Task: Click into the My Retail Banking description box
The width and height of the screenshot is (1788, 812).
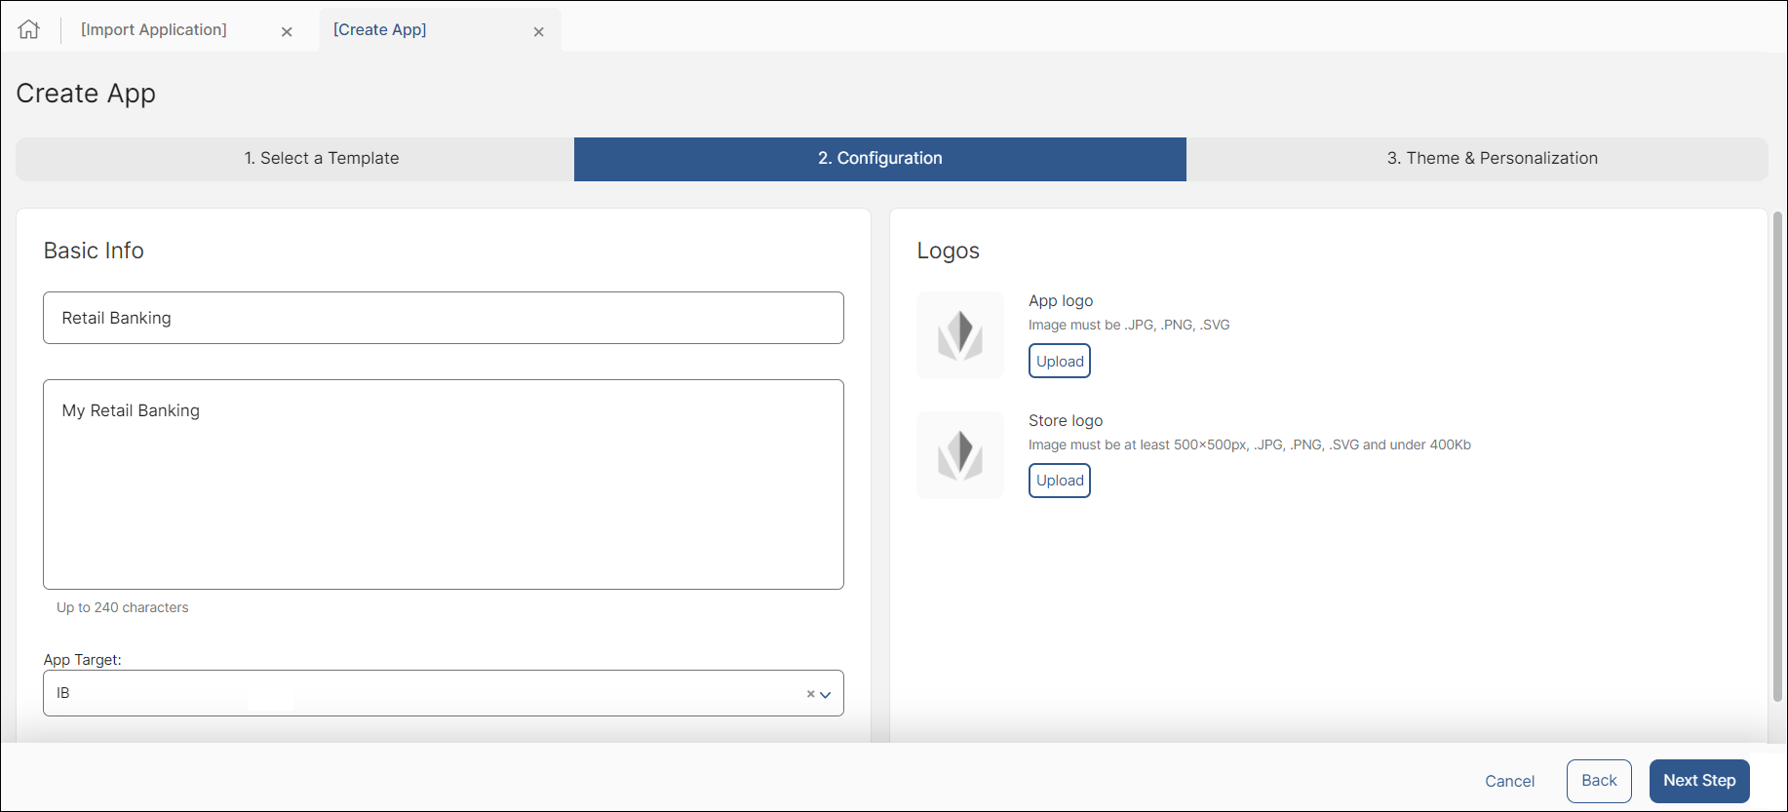Action: 443,483
